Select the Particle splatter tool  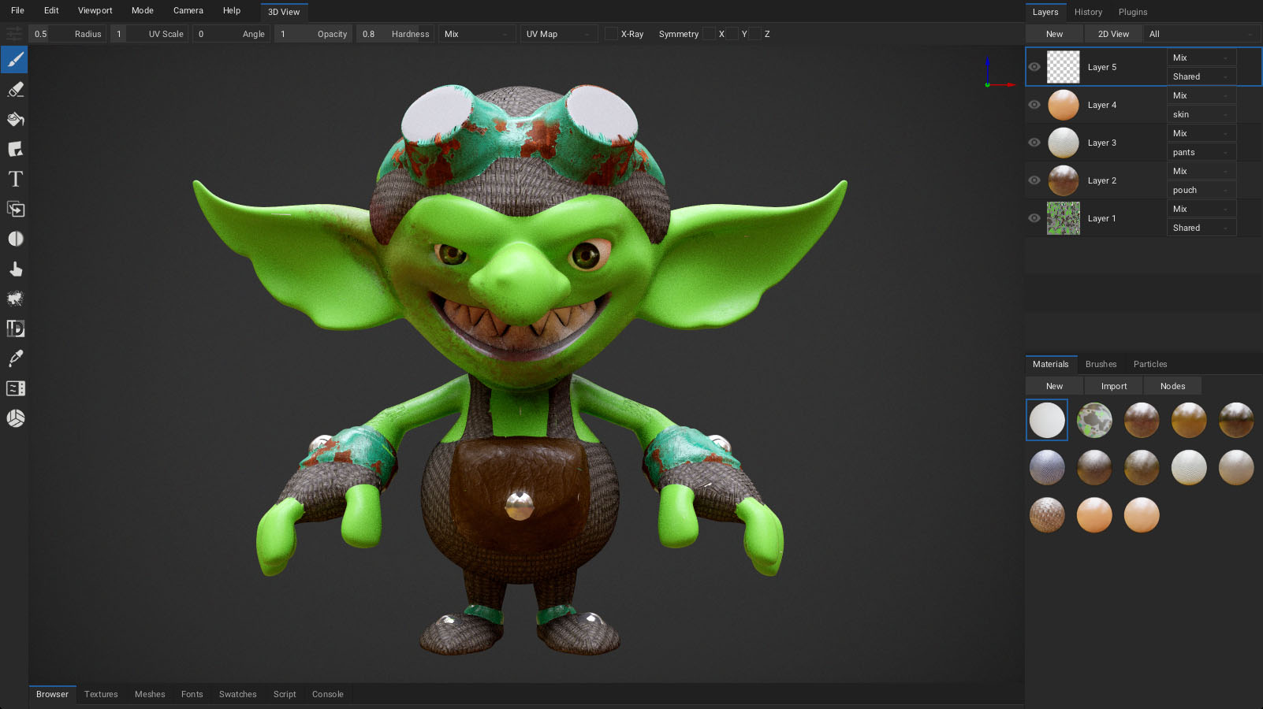pos(15,299)
